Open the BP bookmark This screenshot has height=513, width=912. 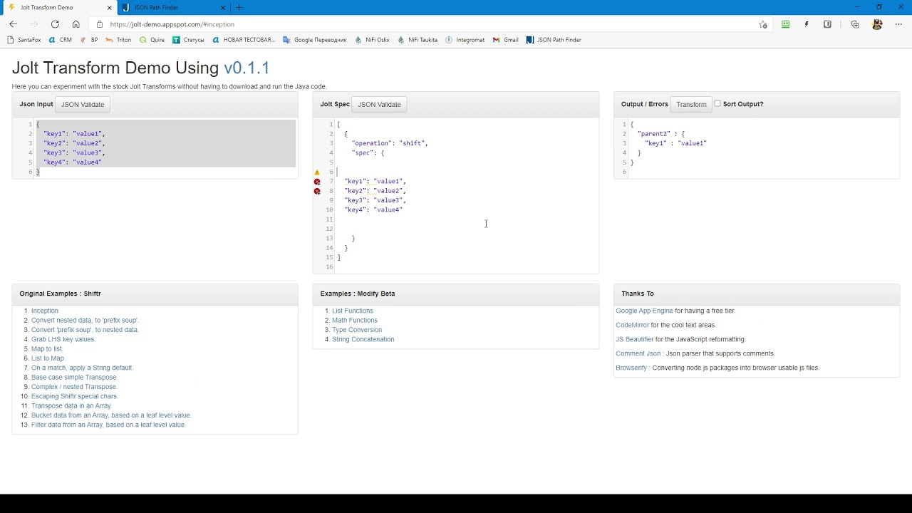pyautogui.click(x=89, y=40)
